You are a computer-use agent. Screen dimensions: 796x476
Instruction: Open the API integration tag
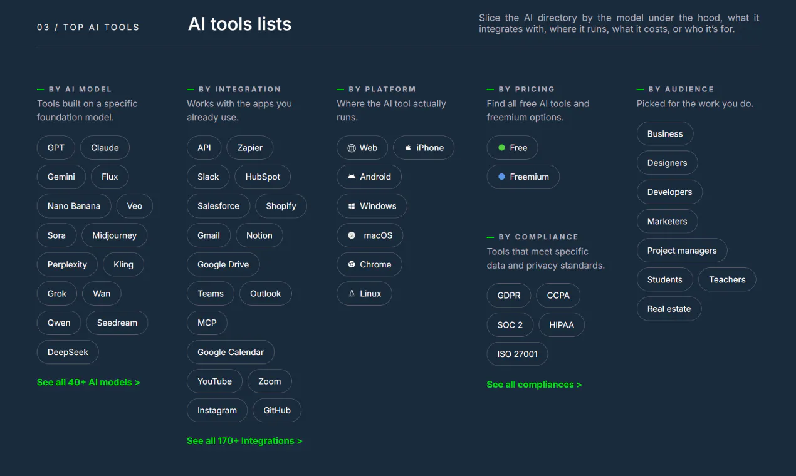point(204,148)
